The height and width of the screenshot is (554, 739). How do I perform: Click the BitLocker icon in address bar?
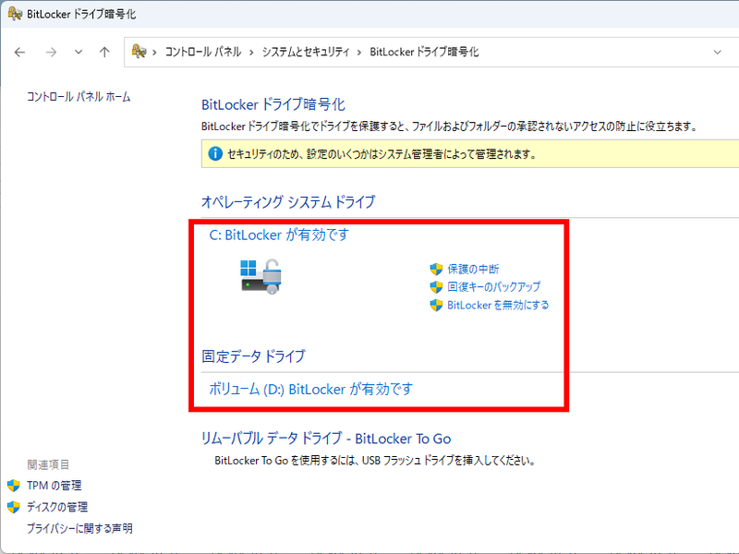coord(139,52)
